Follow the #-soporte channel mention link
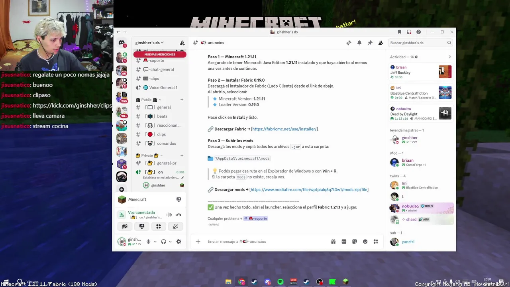510x287 pixels. click(x=255, y=218)
